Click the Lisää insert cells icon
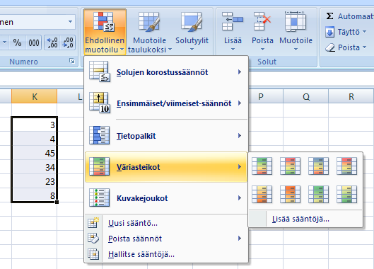The width and height of the screenshot is (374, 269). pos(233,32)
